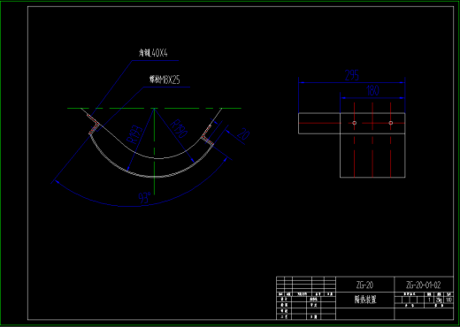Viewport: 460px width, 327px height.
Task: Click the 180 width dimension text
Action: click(372, 90)
